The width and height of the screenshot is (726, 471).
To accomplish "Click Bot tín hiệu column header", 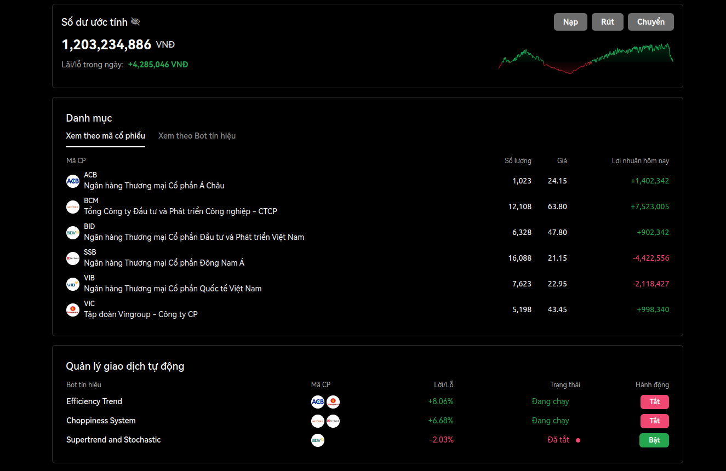I will 84,385.
